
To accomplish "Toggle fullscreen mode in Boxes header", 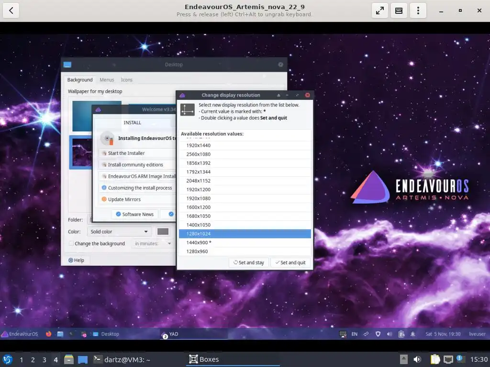I will click(x=379, y=11).
